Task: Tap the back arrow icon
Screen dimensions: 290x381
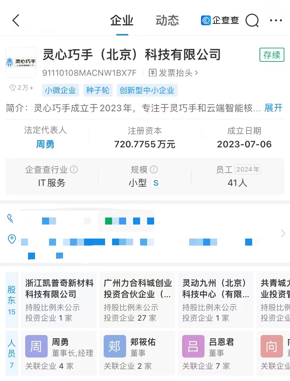Action: tap(16, 20)
